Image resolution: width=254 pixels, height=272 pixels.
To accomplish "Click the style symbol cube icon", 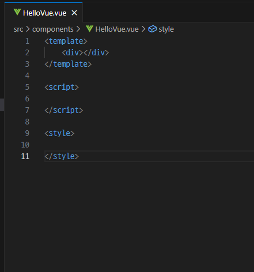I will [153, 29].
